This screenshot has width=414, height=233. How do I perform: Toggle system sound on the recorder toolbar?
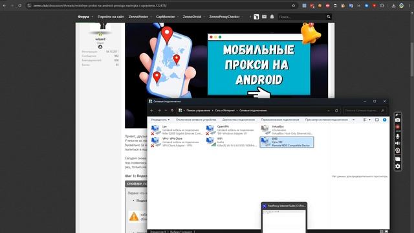[x=398, y=143]
